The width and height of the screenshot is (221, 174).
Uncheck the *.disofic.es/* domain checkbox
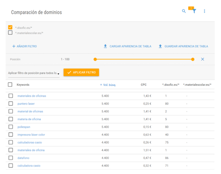[x=10, y=27]
